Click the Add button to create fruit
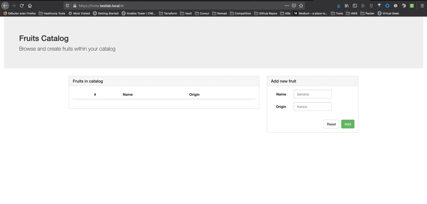Image resolution: width=427 pixels, height=204 pixels. coord(348,124)
